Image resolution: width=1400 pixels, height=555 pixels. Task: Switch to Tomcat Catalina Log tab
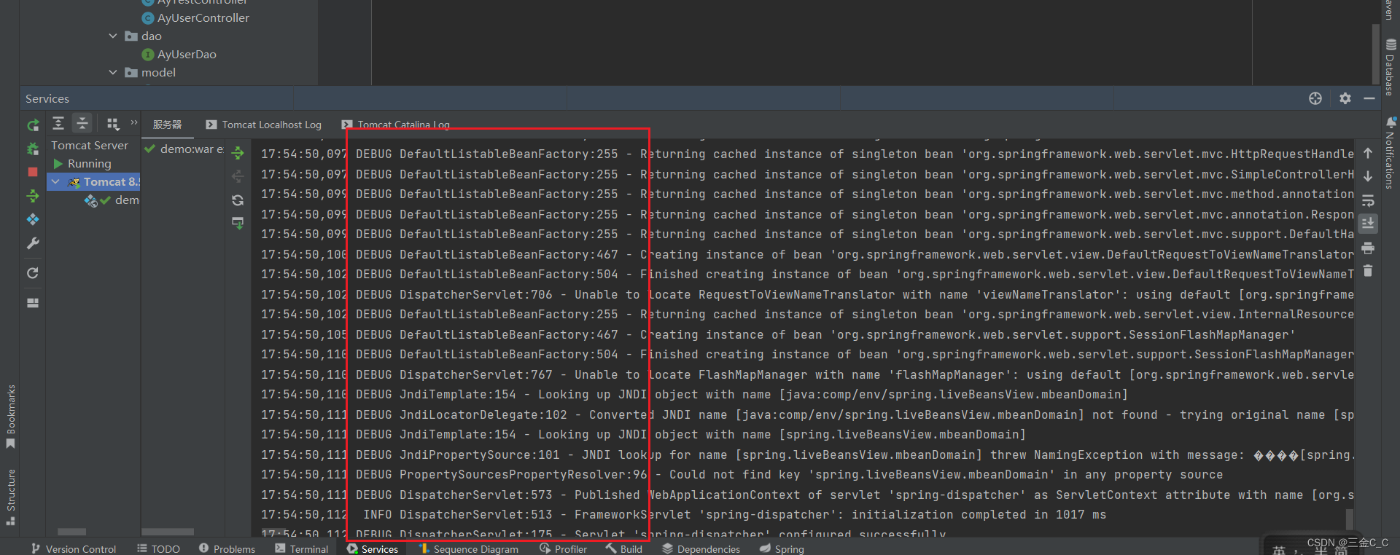[x=396, y=125]
